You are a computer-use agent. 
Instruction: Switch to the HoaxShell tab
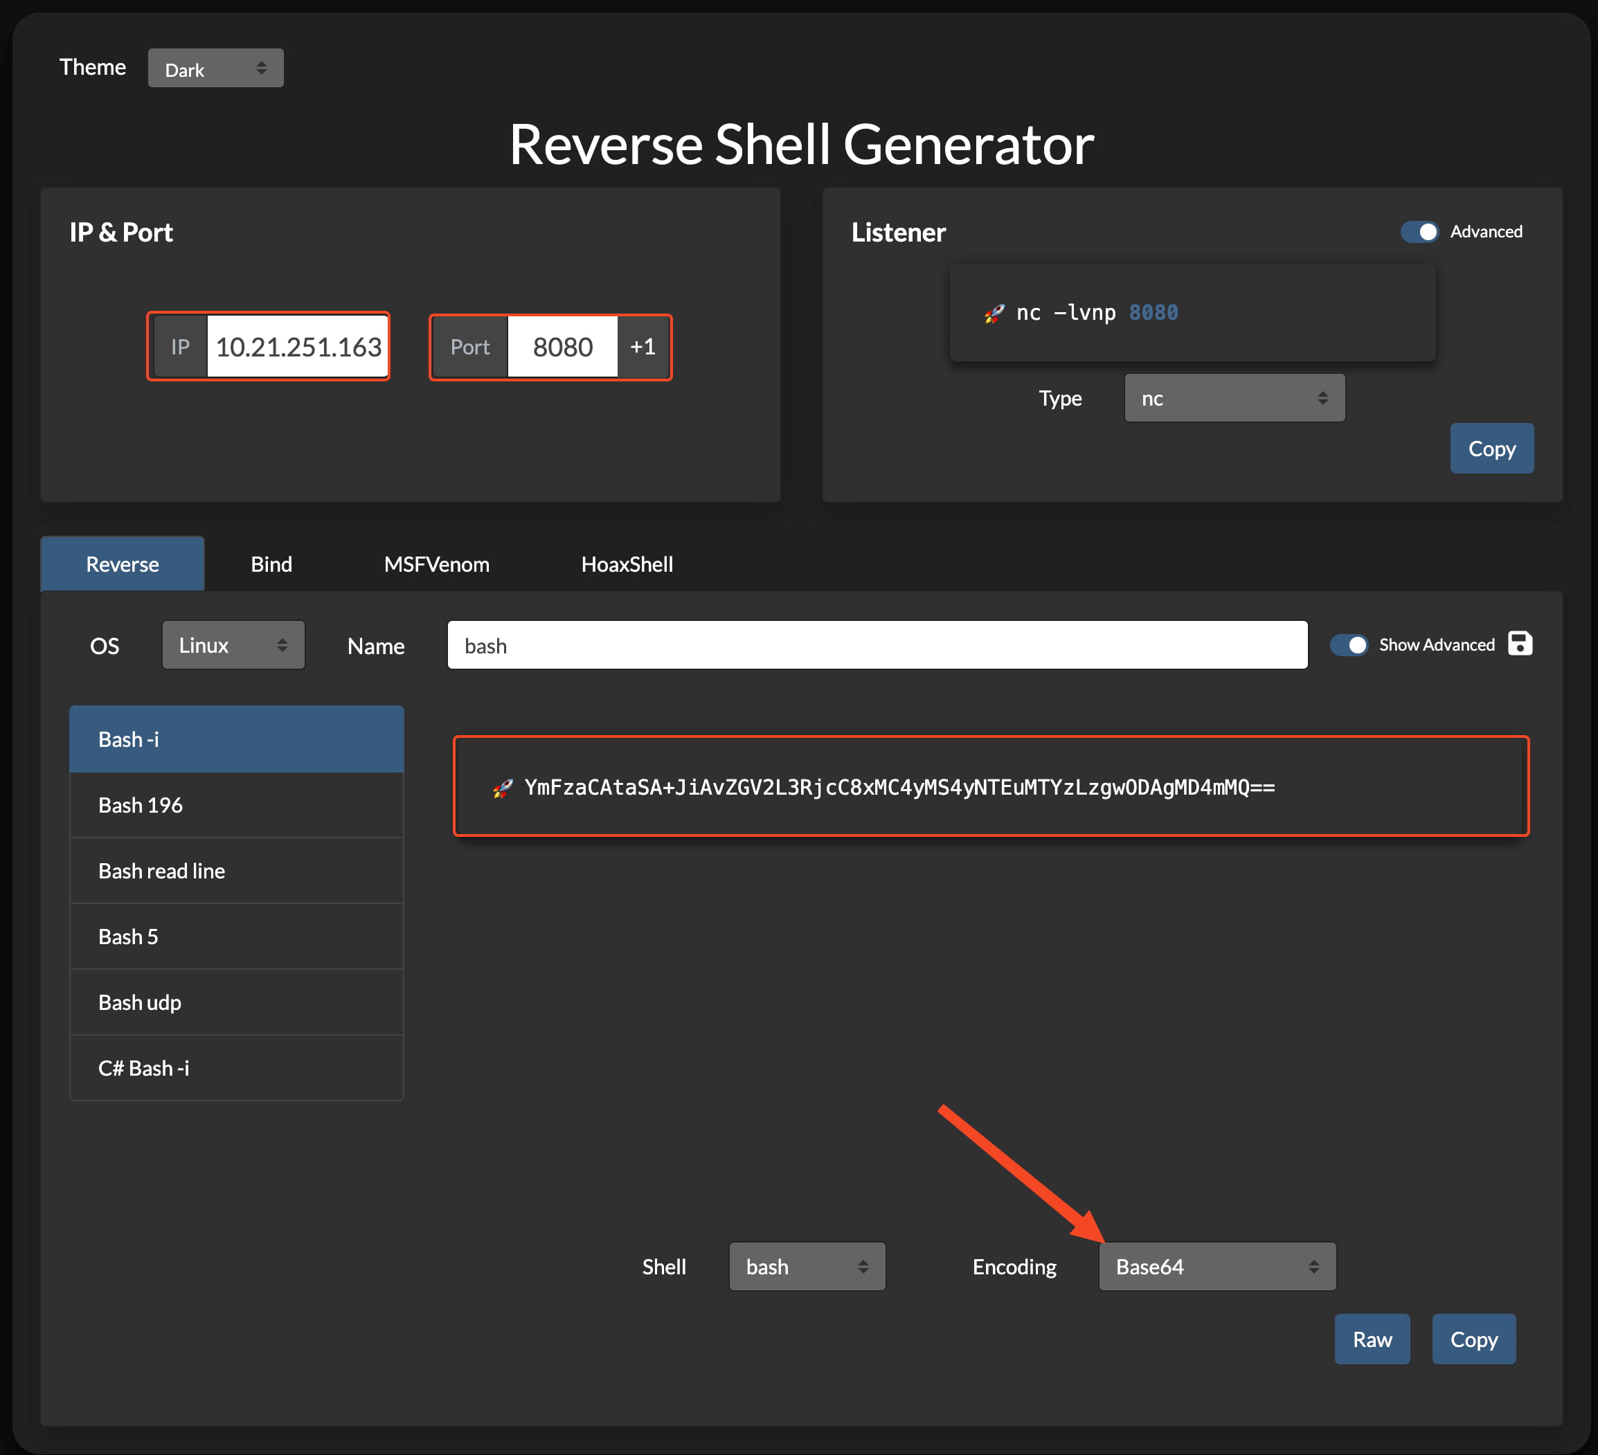(626, 564)
